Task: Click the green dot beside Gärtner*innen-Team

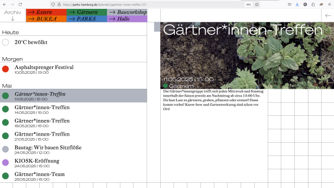Action: click(x=6, y=176)
